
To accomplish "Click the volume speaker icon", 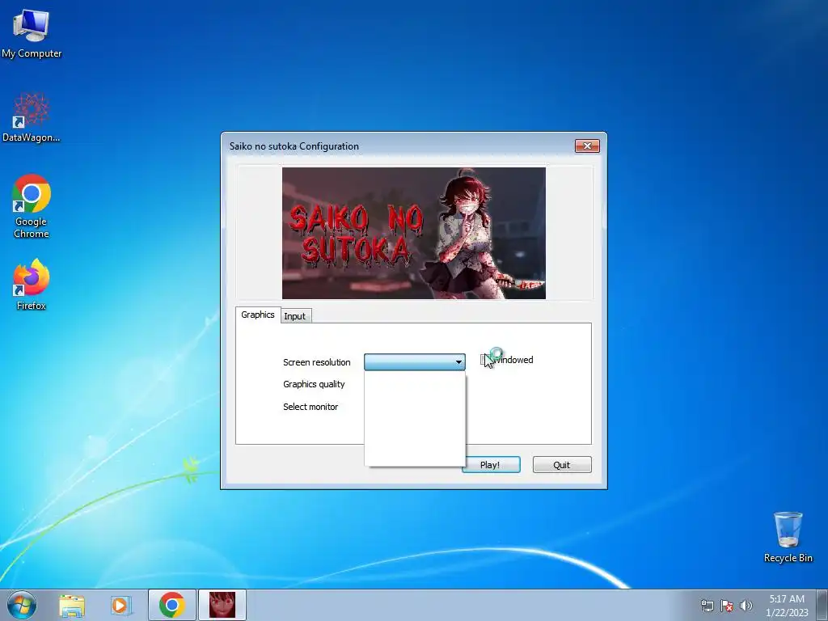I will 746,606.
